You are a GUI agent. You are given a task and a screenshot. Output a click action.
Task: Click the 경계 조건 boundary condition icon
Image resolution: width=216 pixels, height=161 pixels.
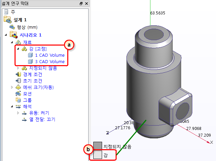point(18,75)
